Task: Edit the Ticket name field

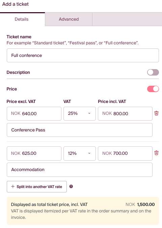Action: 83,56
